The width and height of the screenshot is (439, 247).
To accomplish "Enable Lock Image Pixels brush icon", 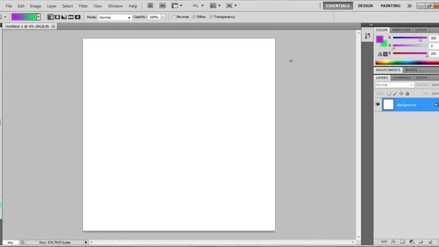I will click(395, 93).
